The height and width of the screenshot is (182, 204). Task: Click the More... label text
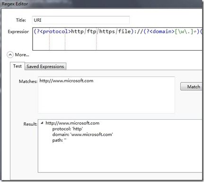tap(22, 55)
